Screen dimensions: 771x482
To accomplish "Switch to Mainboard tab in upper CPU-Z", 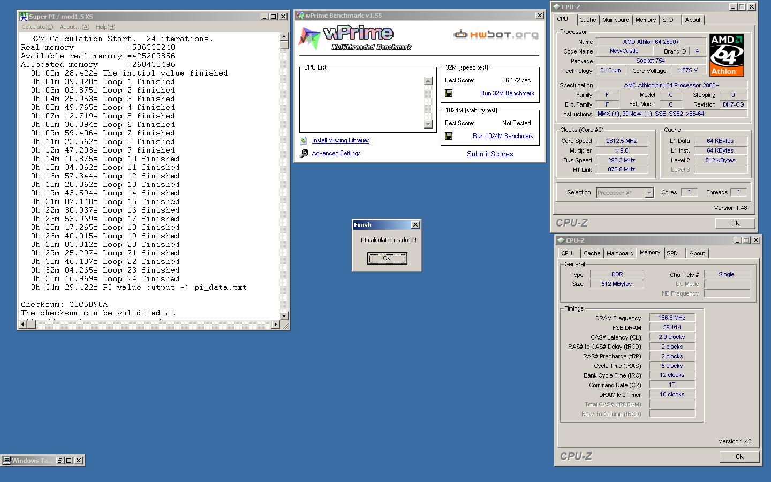I will pos(616,20).
